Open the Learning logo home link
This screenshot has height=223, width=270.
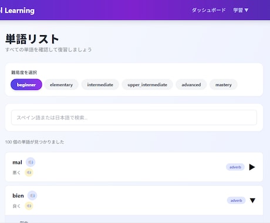17,11
